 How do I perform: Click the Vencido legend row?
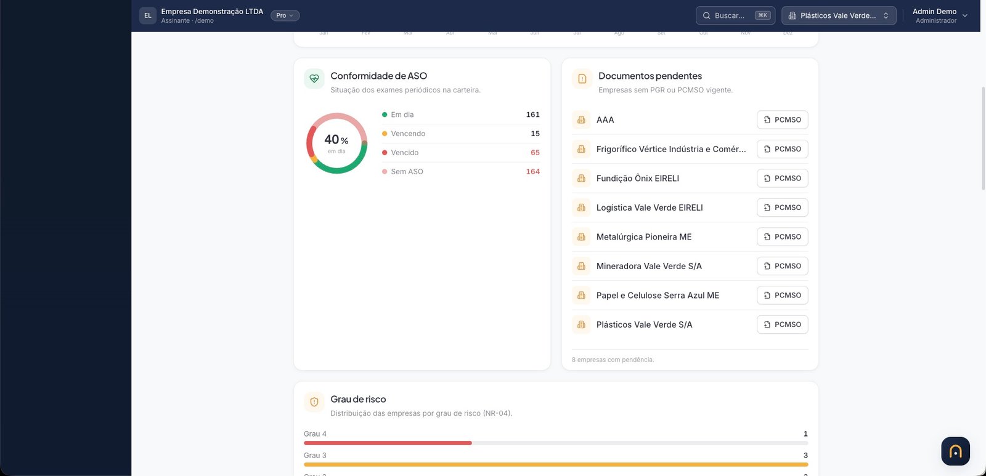click(461, 153)
